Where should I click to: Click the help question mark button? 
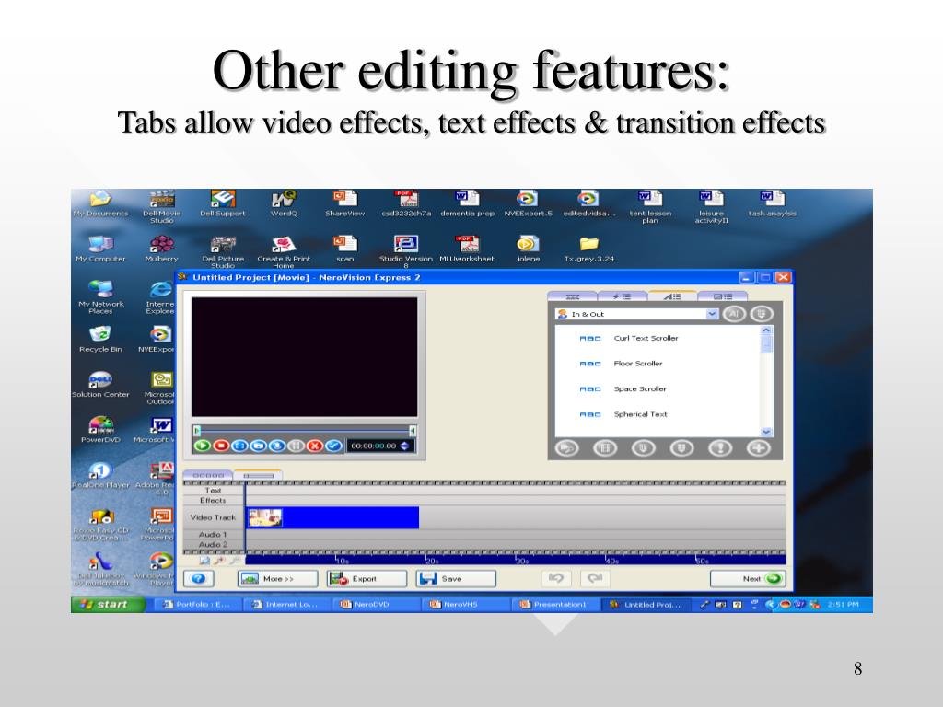click(199, 578)
